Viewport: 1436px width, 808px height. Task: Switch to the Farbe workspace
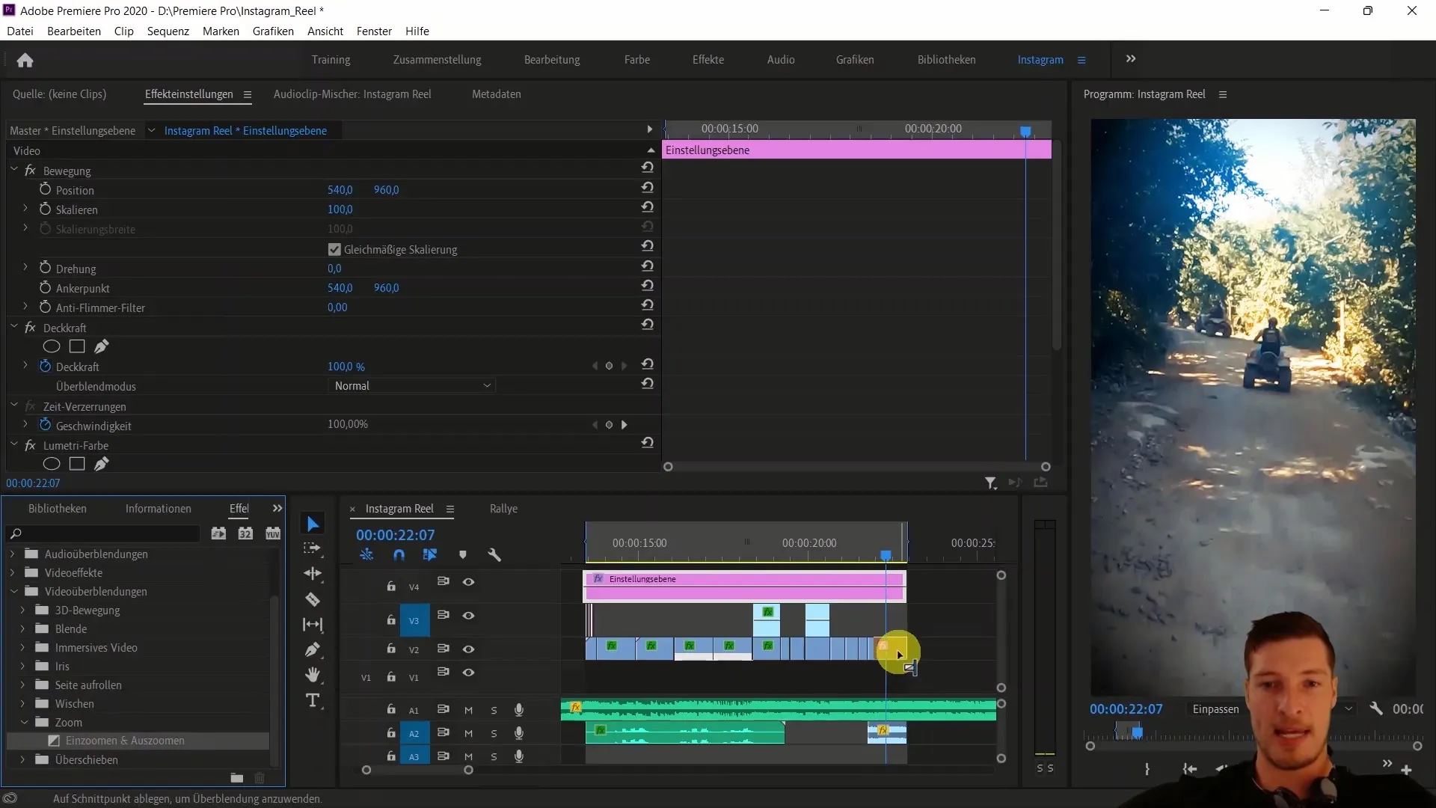pos(637,60)
